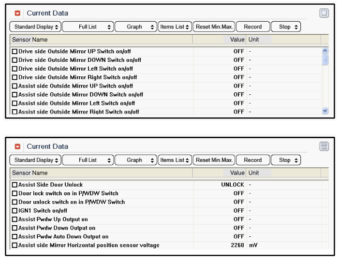Maximize the top Current Data panel icon
This screenshot has width=339, height=261.
(324, 14)
